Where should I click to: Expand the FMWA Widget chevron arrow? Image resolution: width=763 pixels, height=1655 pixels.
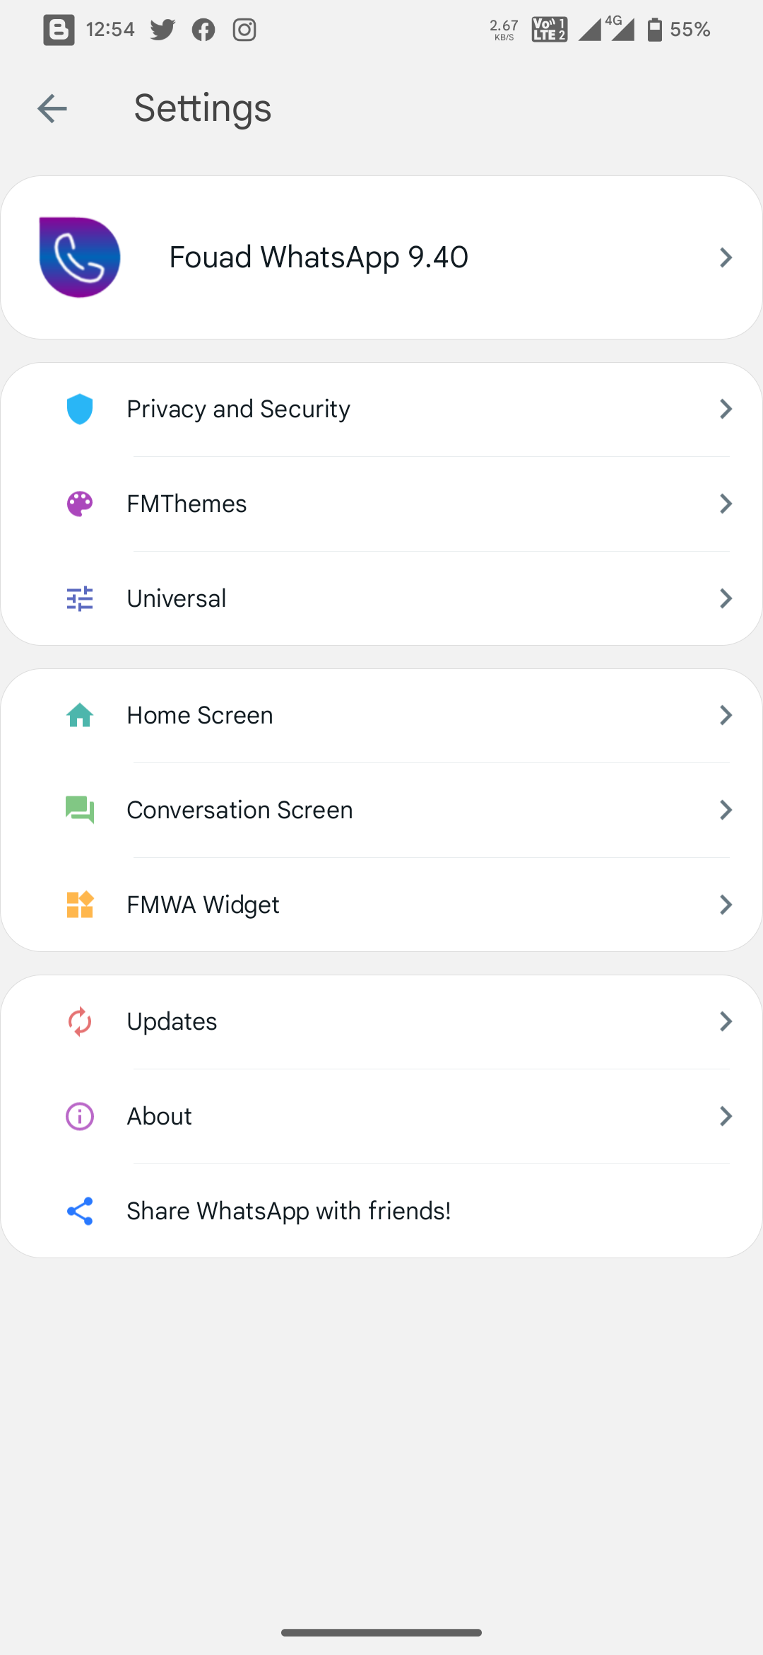pos(726,905)
